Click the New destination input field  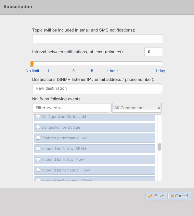point(97,88)
